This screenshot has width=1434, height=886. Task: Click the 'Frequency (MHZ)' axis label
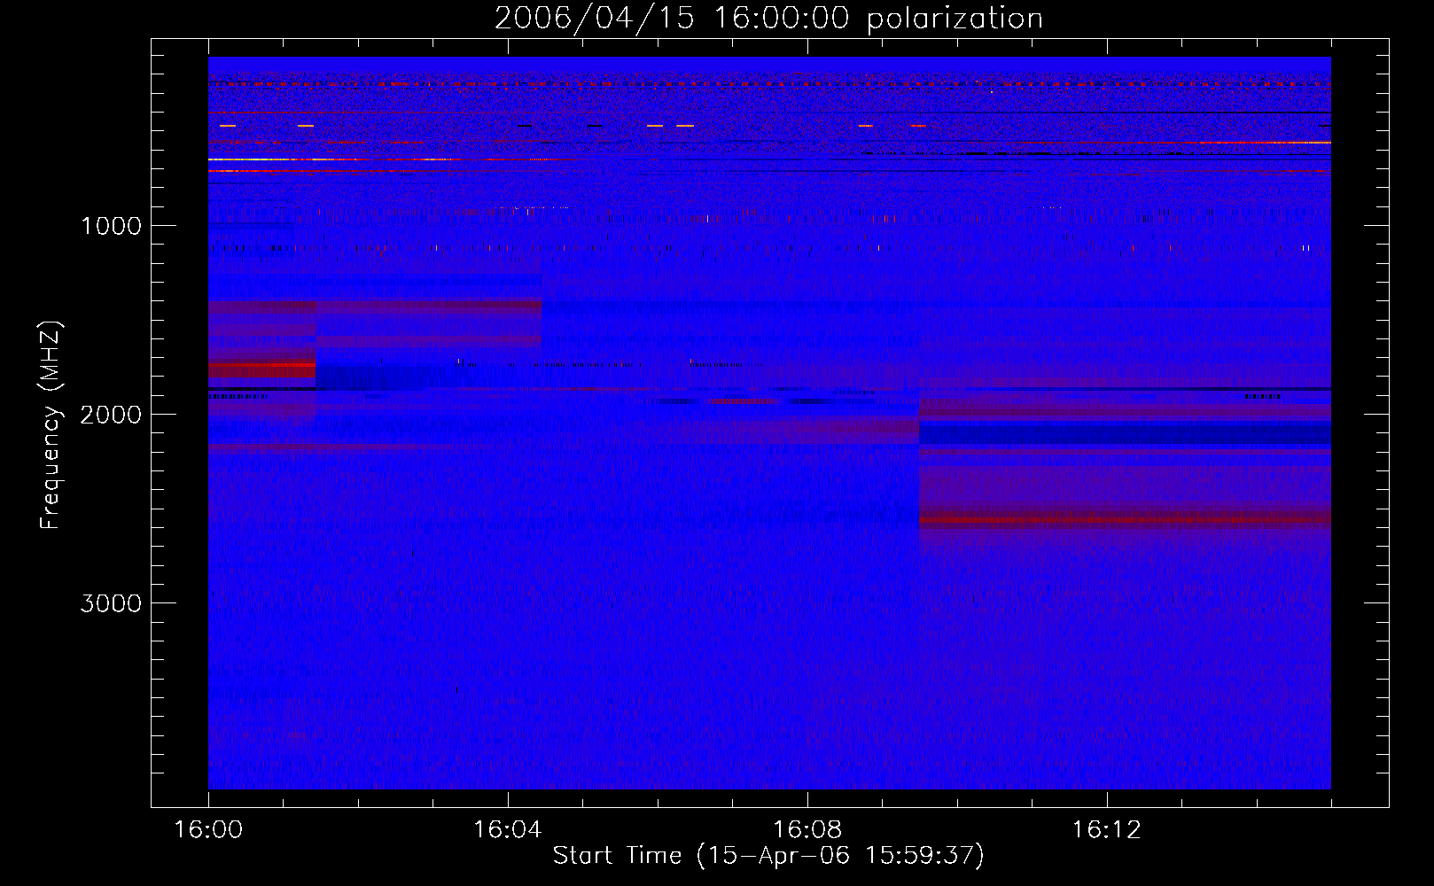[51, 425]
